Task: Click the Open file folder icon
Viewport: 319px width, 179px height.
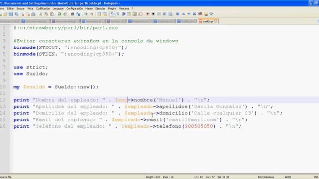Action: [5, 14]
